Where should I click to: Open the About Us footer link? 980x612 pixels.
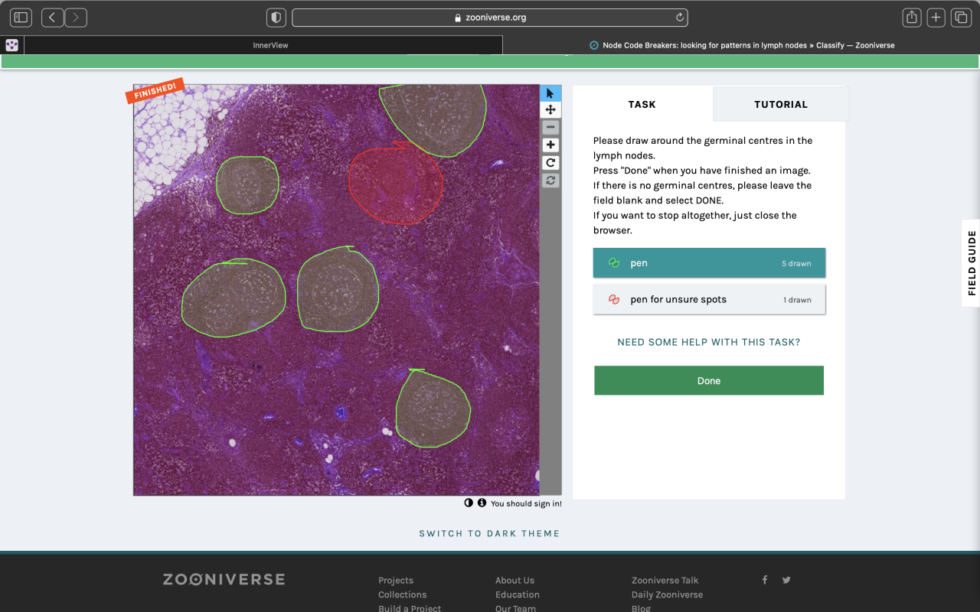point(514,580)
